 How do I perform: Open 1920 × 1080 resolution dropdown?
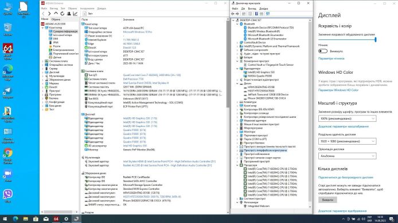(347, 141)
